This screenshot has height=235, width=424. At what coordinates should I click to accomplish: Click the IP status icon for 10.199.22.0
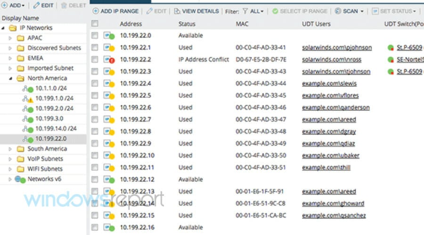pyautogui.click(x=109, y=36)
